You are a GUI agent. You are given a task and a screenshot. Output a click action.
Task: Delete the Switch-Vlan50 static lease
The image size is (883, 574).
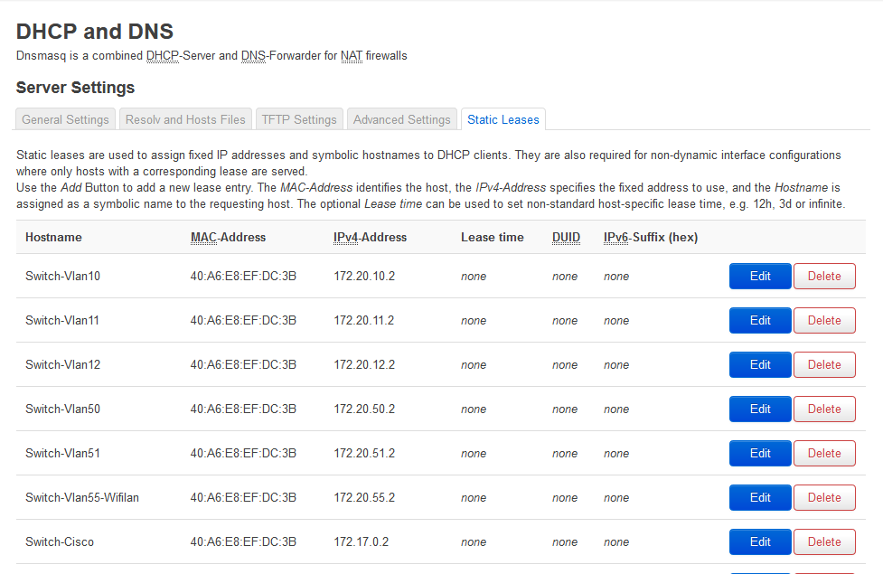(x=823, y=409)
